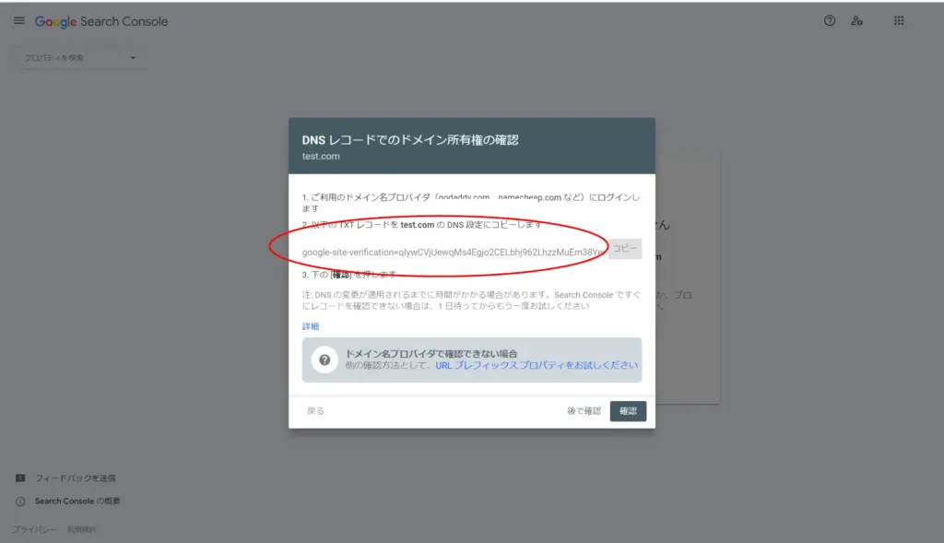Open the 詳細 details link

click(311, 326)
